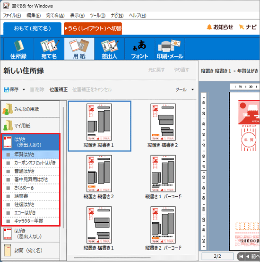The height and width of the screenshot is (262, 260).
Task: Select はがき（差出人なし）postcard category
Action: point(30,234)
